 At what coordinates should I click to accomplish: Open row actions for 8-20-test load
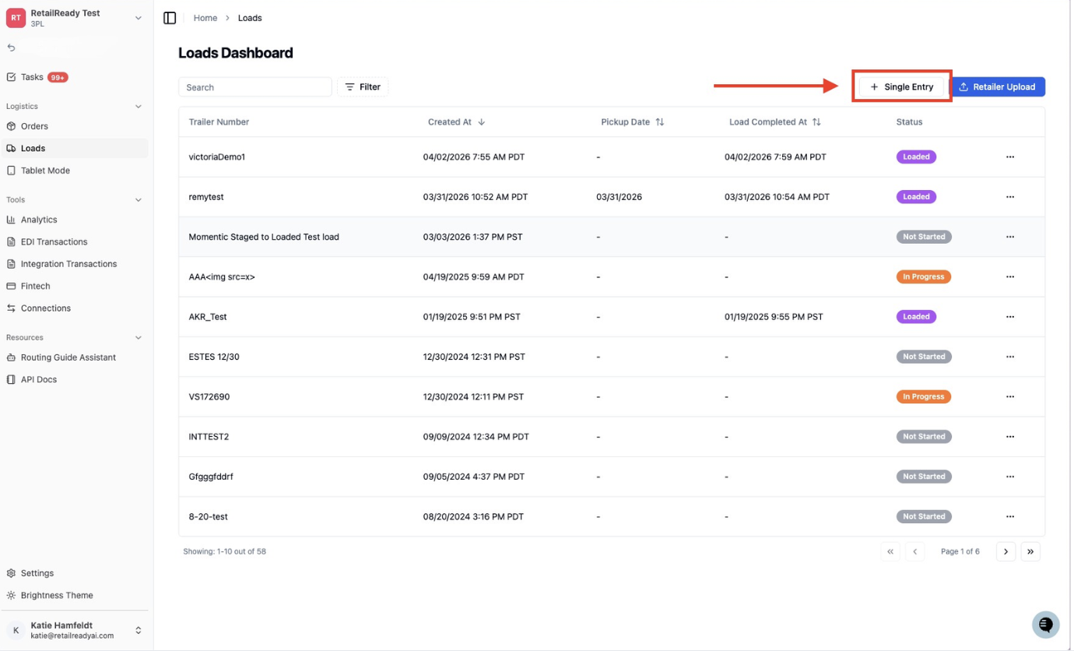(1010, 517)
